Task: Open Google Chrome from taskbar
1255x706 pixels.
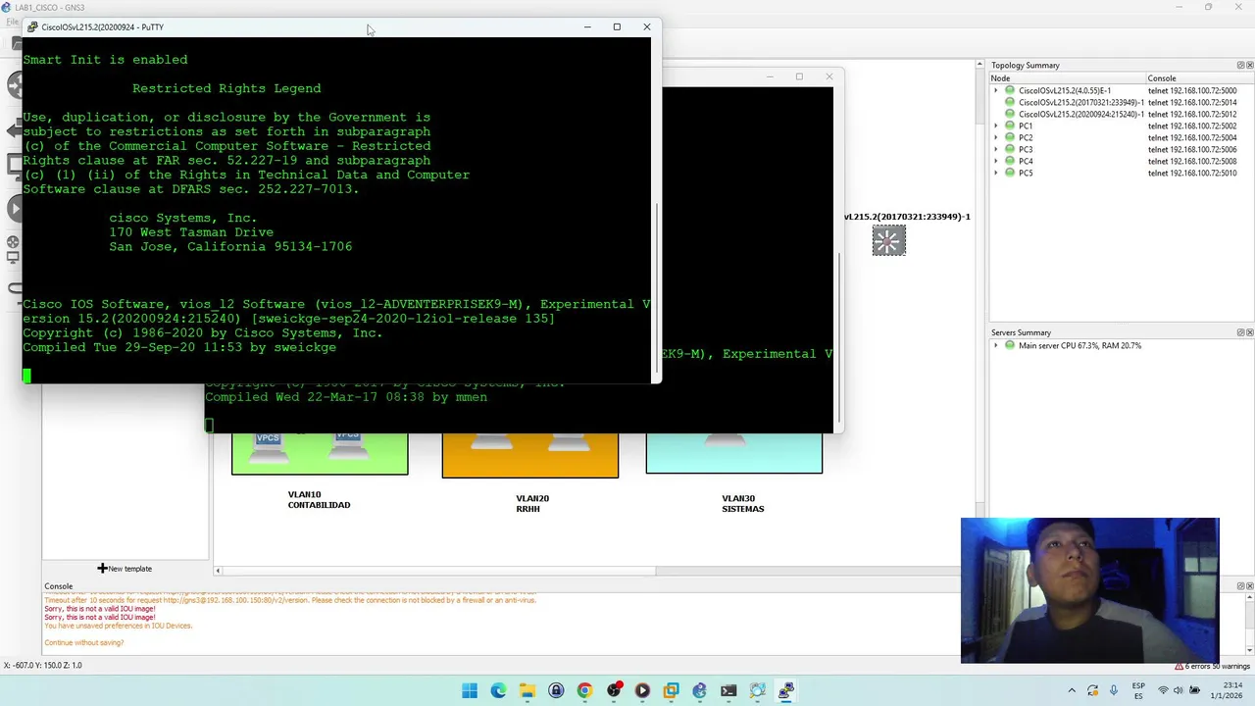Action: [x=584, y=690]
